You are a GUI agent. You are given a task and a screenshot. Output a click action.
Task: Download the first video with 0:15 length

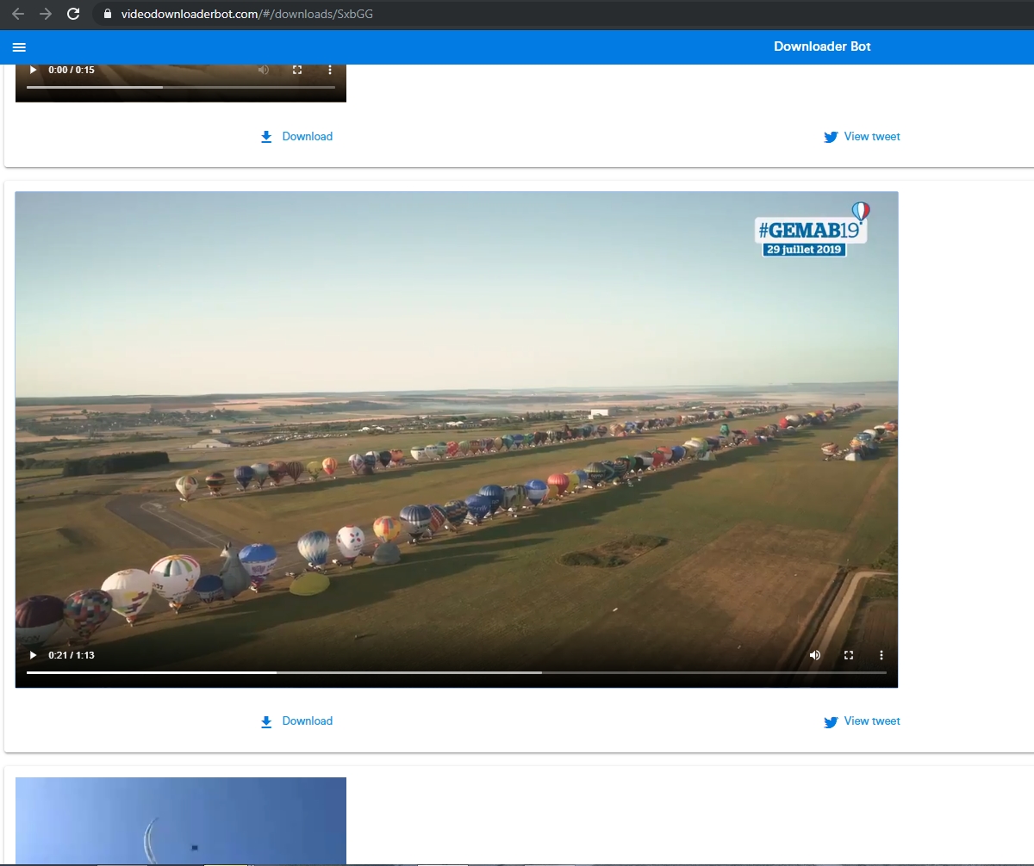[296, 136]
